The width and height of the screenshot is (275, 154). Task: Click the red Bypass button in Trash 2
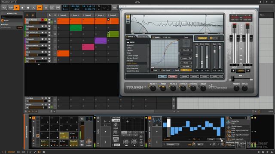coord(173,77)
